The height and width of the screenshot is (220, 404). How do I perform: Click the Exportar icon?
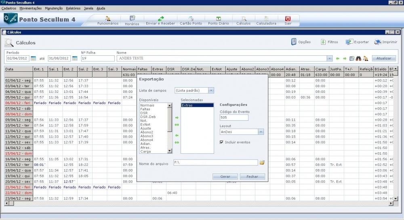pyautogui.click(x=357, y=42)
